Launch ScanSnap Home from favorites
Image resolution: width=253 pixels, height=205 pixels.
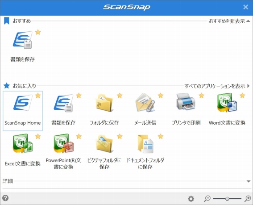coord(23,103)
